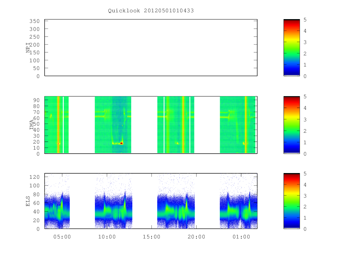Click the 10 tick on IMA axis
The height and width of the screenshot is (257, 343).
click(36, 148)
